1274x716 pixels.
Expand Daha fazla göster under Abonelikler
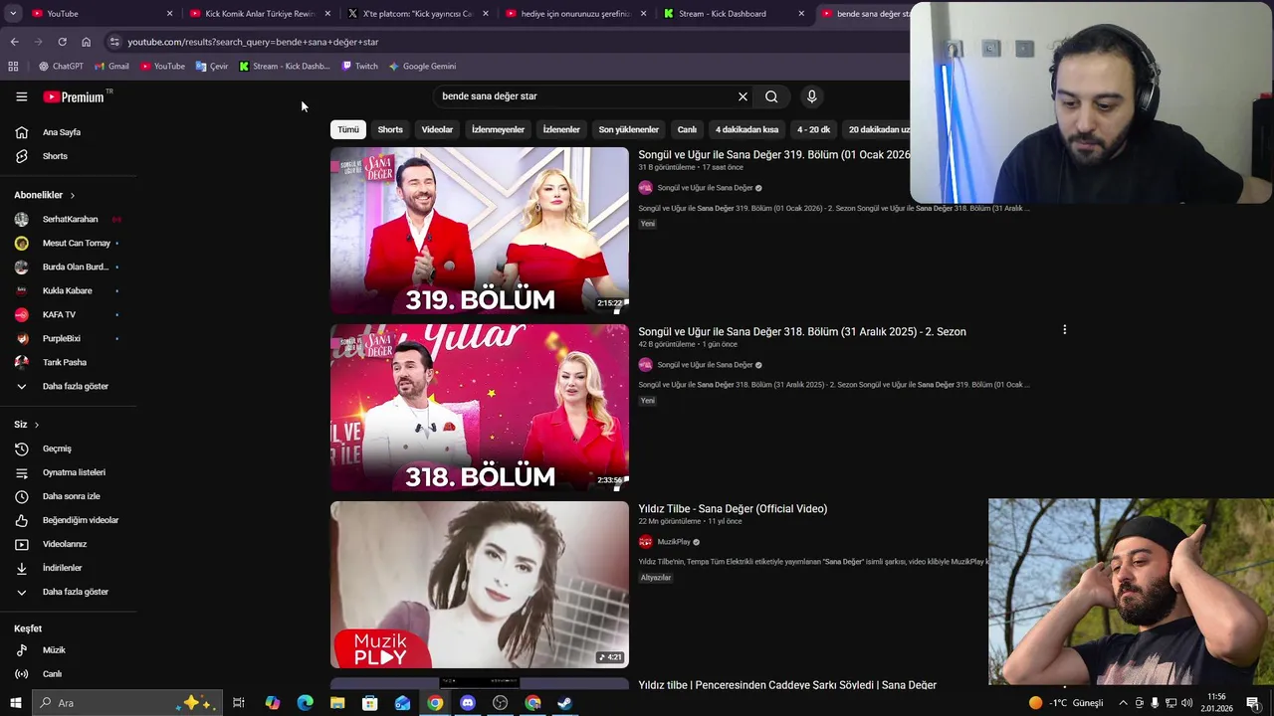75,387
